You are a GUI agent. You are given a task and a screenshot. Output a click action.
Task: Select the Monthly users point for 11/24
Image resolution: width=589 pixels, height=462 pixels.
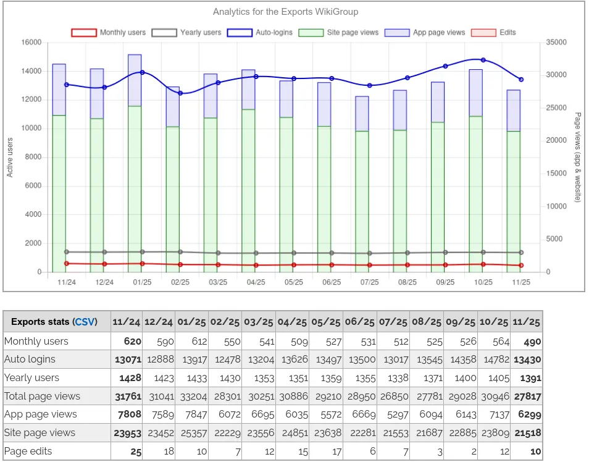[66, 263]
